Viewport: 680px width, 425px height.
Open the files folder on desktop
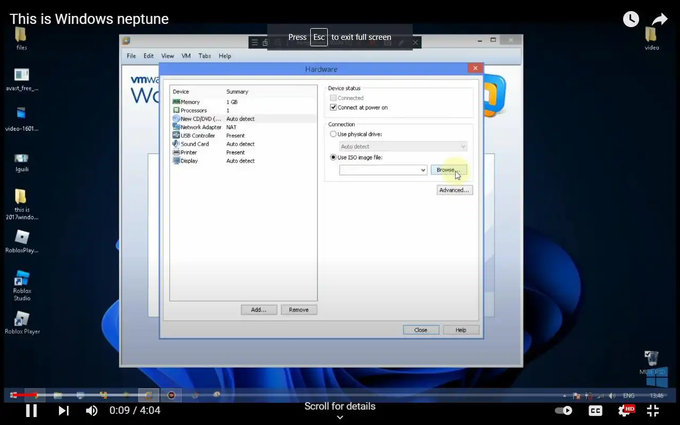[x=21, y=38]
